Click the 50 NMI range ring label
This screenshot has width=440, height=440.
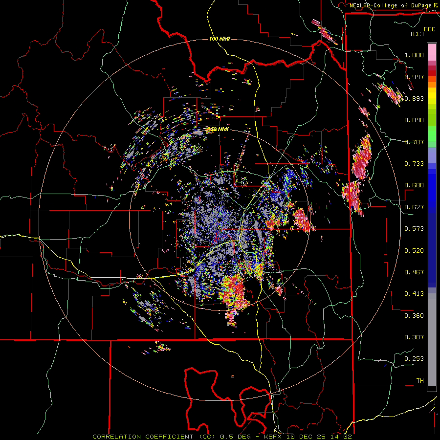219,130
